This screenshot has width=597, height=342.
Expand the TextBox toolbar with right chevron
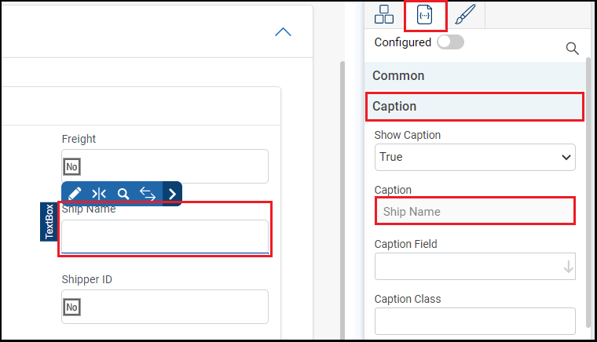coord(172,193)
